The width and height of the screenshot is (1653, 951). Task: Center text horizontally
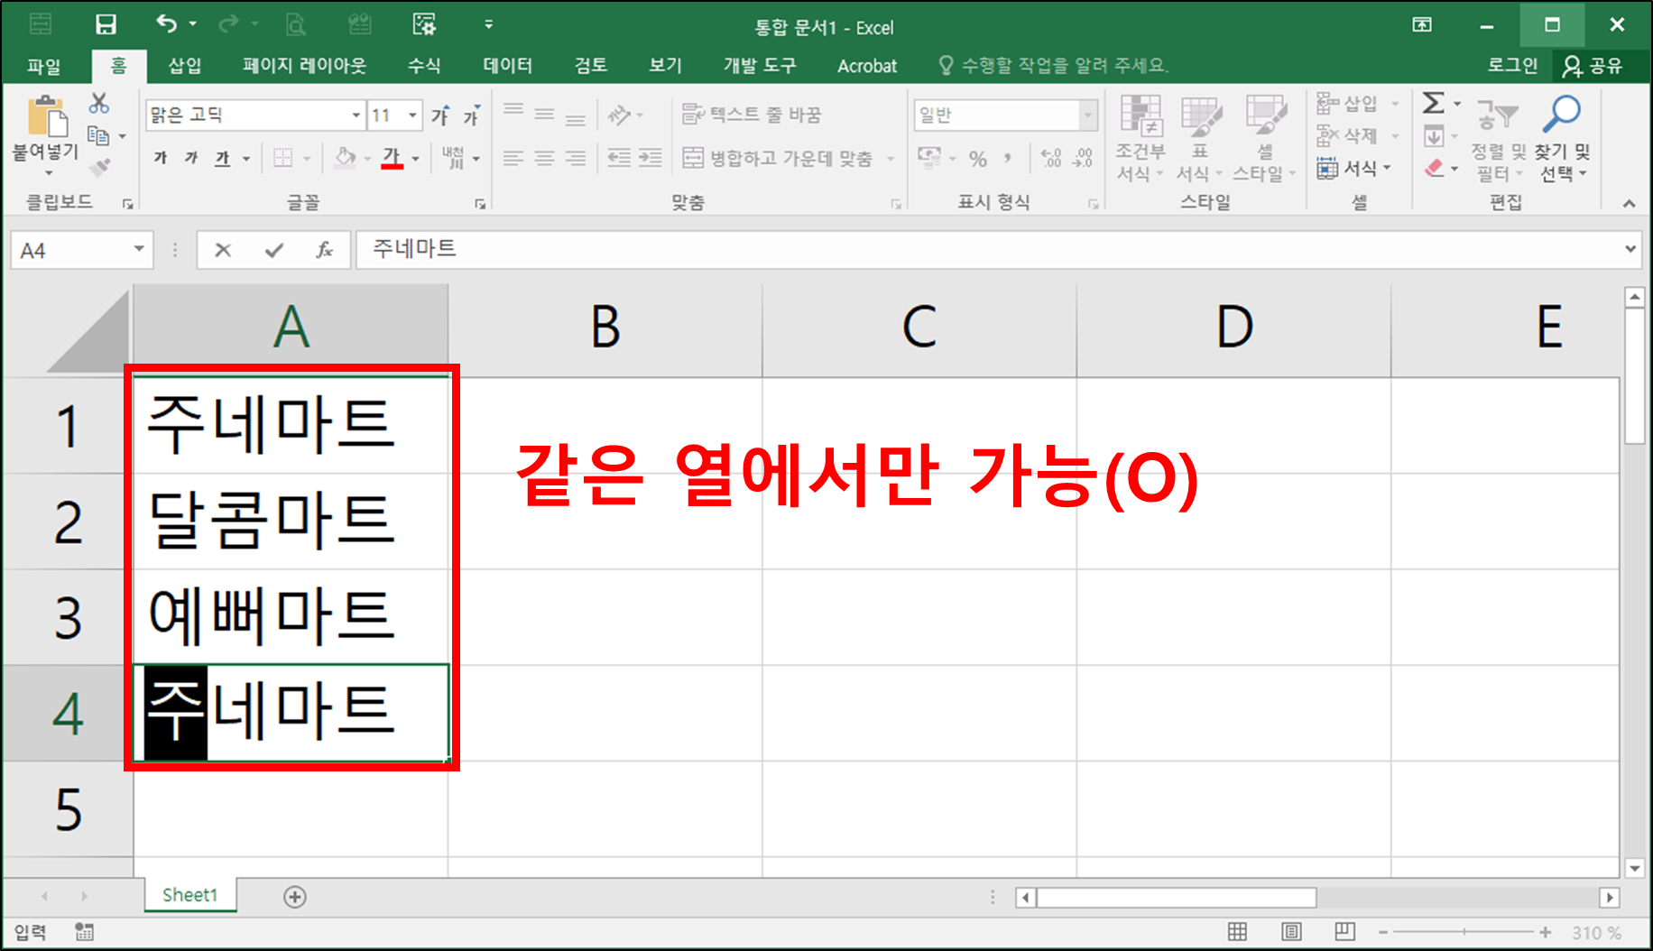[544, 158]
